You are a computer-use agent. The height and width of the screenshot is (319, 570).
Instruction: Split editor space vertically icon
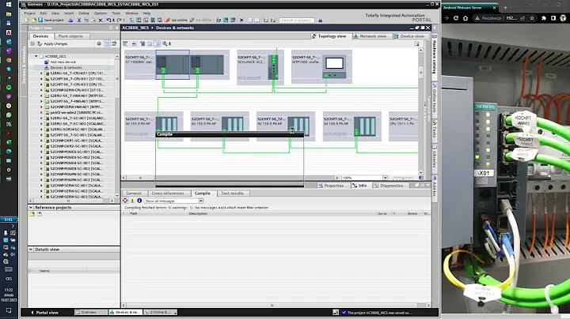[257, 21]
